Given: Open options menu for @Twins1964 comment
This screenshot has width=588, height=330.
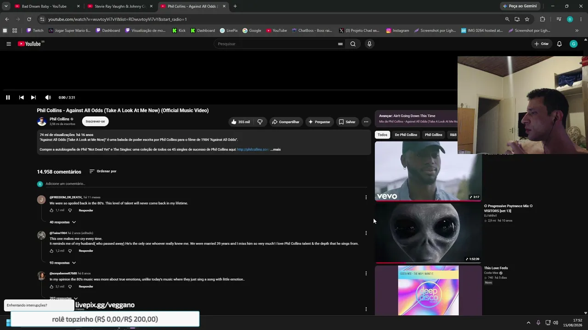Looking at the screenshot, I should tap(366, 233).
